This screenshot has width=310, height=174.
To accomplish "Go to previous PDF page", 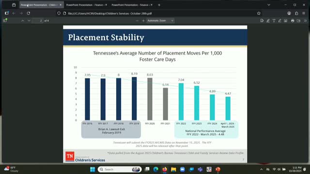I will [23, 20].
